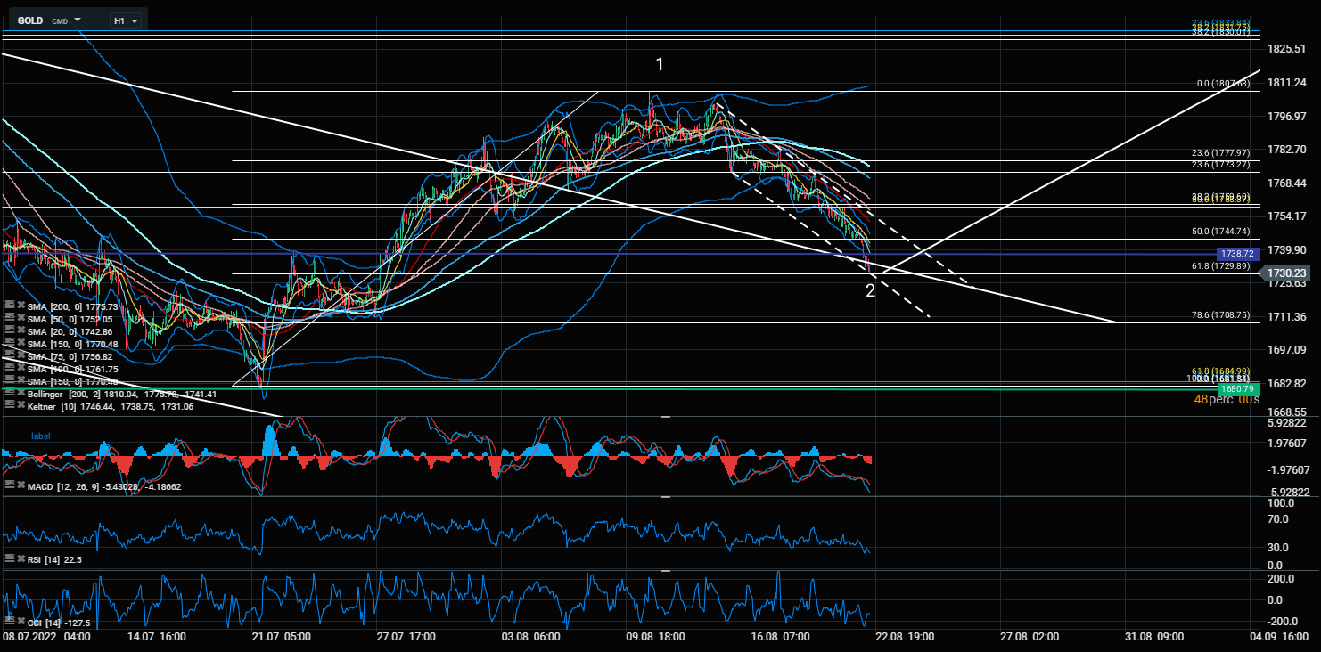The image size is (1321, 652).
Task: Remove the CCI indicator
Action: tap(20, 621)
